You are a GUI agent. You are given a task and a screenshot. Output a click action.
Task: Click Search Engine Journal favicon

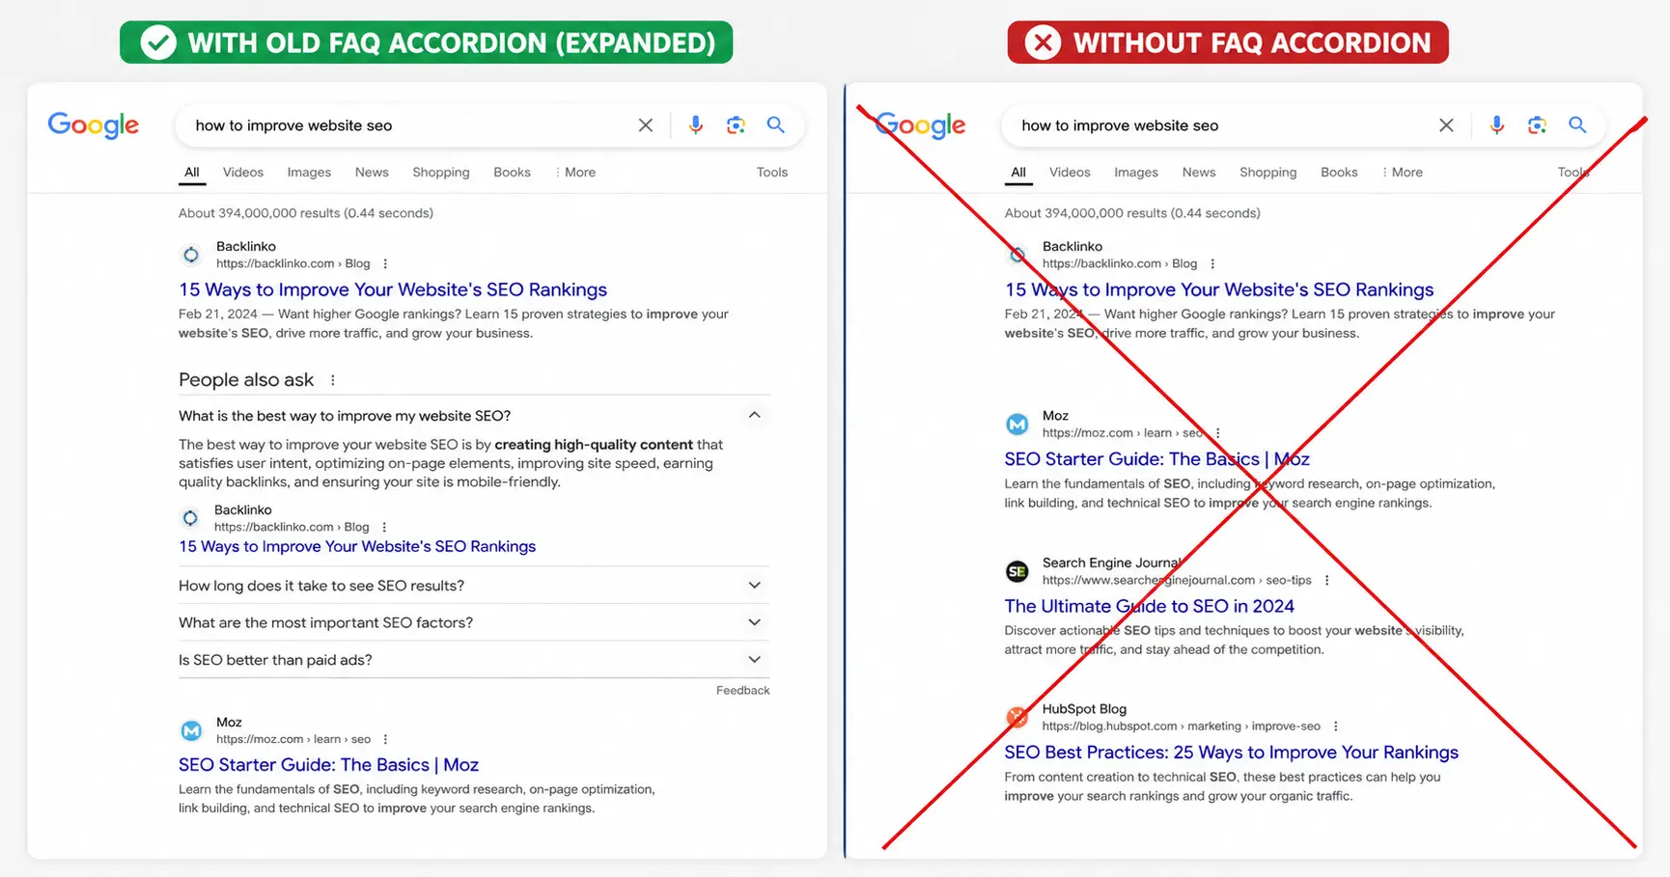[1017, 571]
